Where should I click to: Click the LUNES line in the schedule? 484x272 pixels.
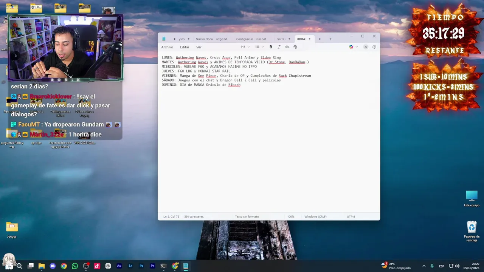tap(221, 57)
